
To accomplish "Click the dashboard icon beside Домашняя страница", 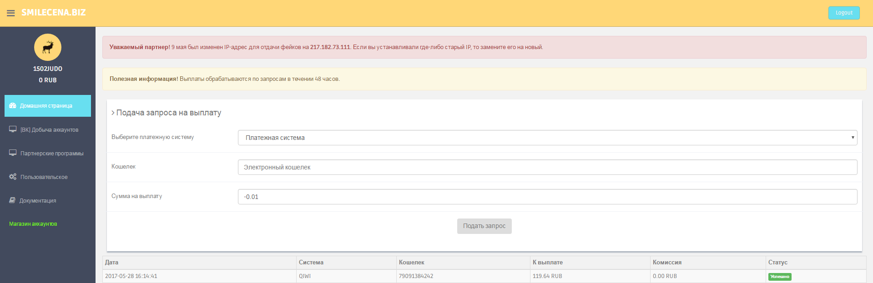I will coord(13,105).
